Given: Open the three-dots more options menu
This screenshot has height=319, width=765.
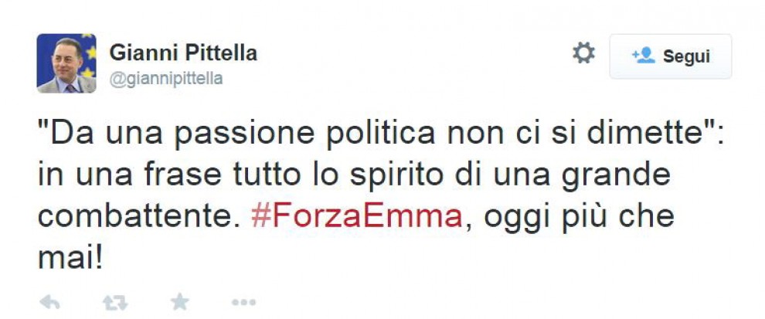Looking at the screenshot, I should pyautogui.click(x=243, y=303).
